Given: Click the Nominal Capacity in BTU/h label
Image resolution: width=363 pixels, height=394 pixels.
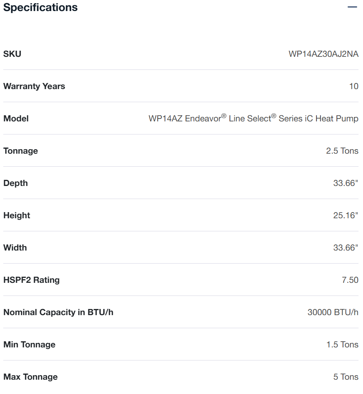Looking at the screenshot, I should (x=58, y=312).
